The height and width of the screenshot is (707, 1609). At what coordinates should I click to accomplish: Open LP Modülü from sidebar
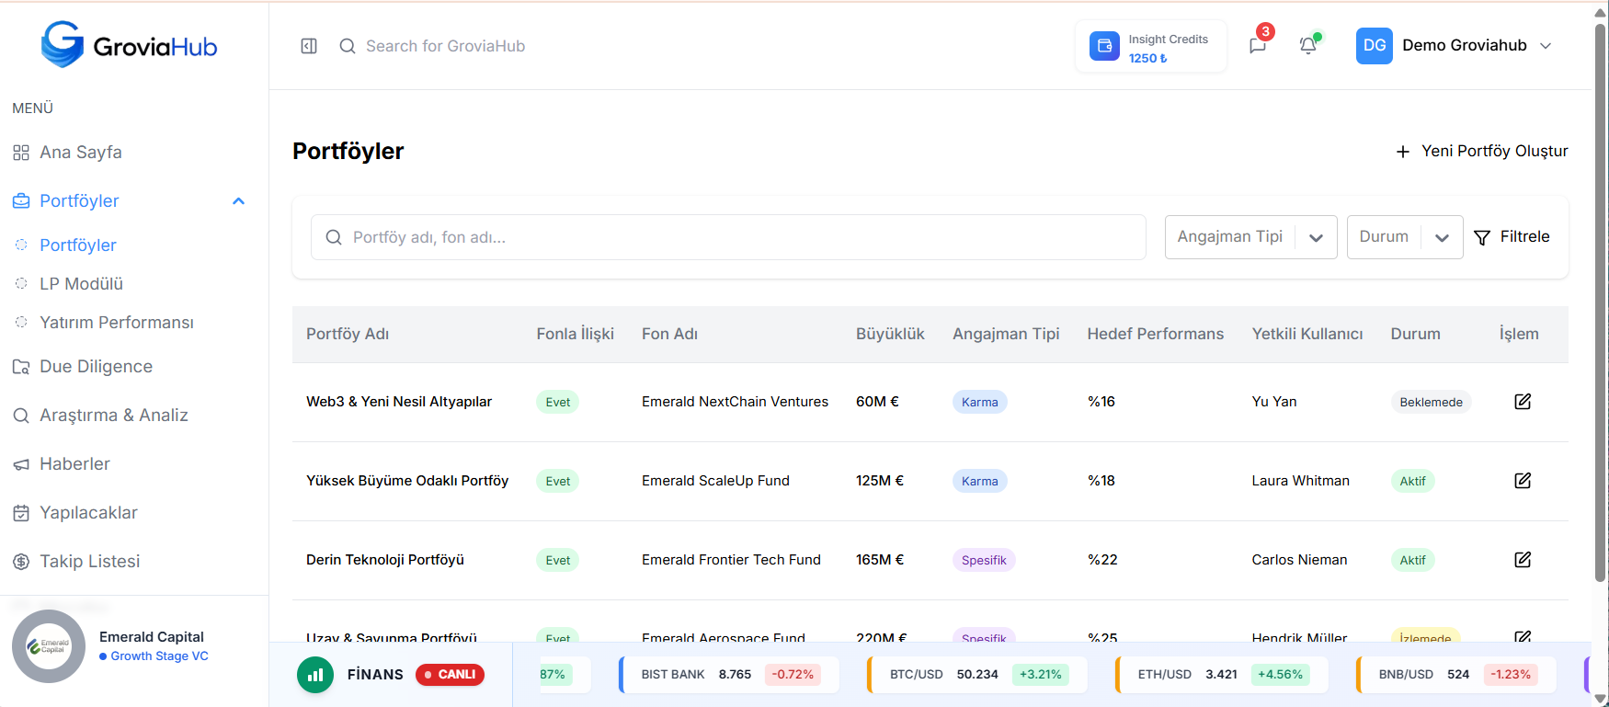pos(81,284)
